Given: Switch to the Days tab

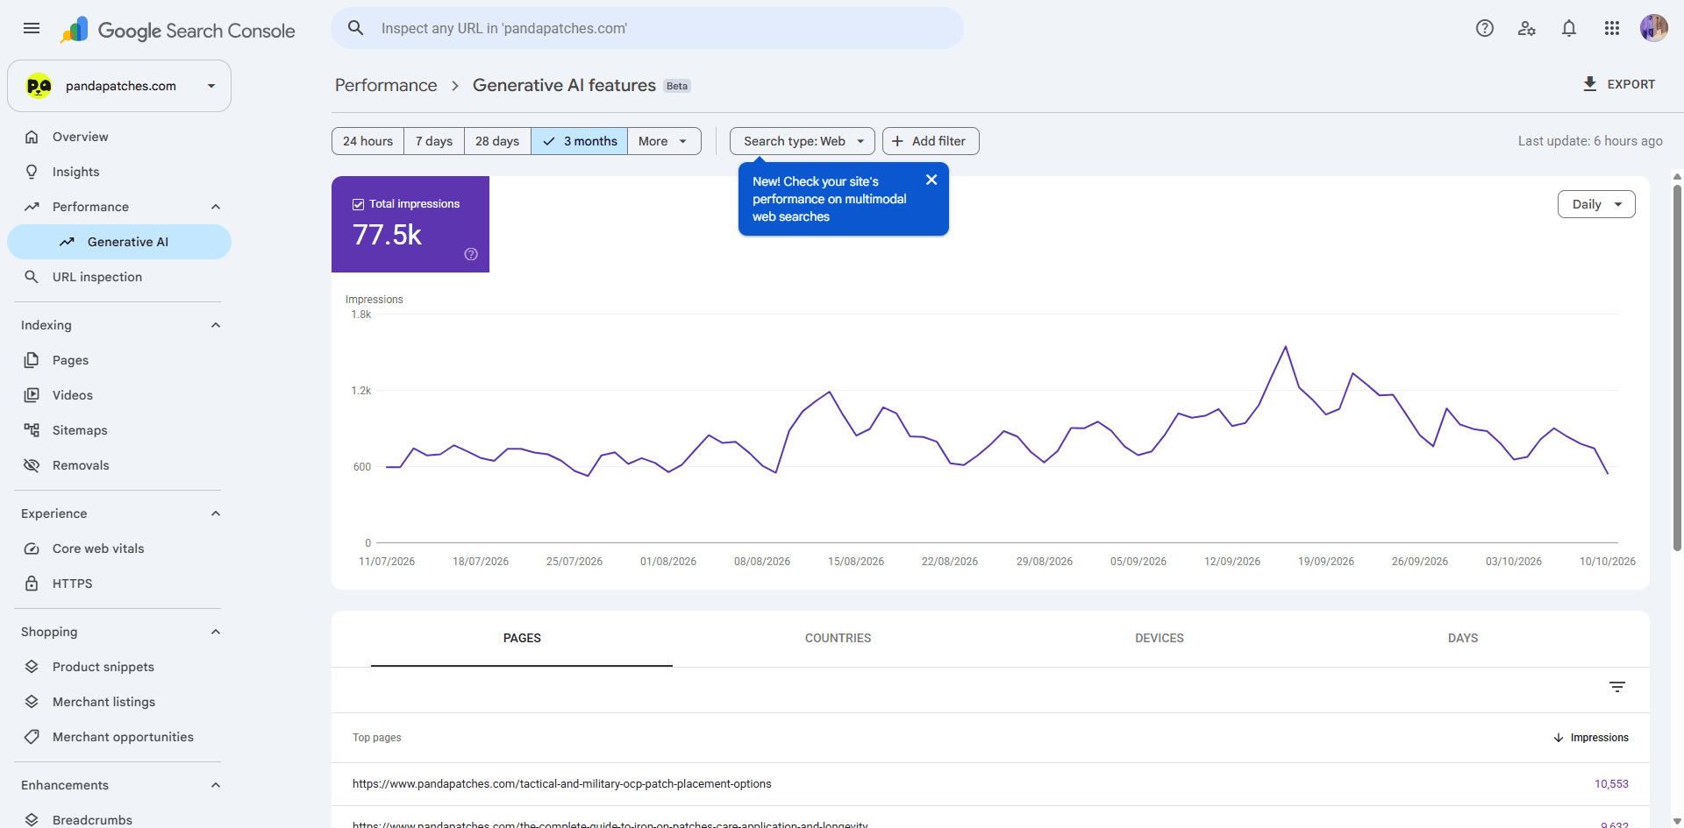Looking at the screenshot, I should (1463, 638).
